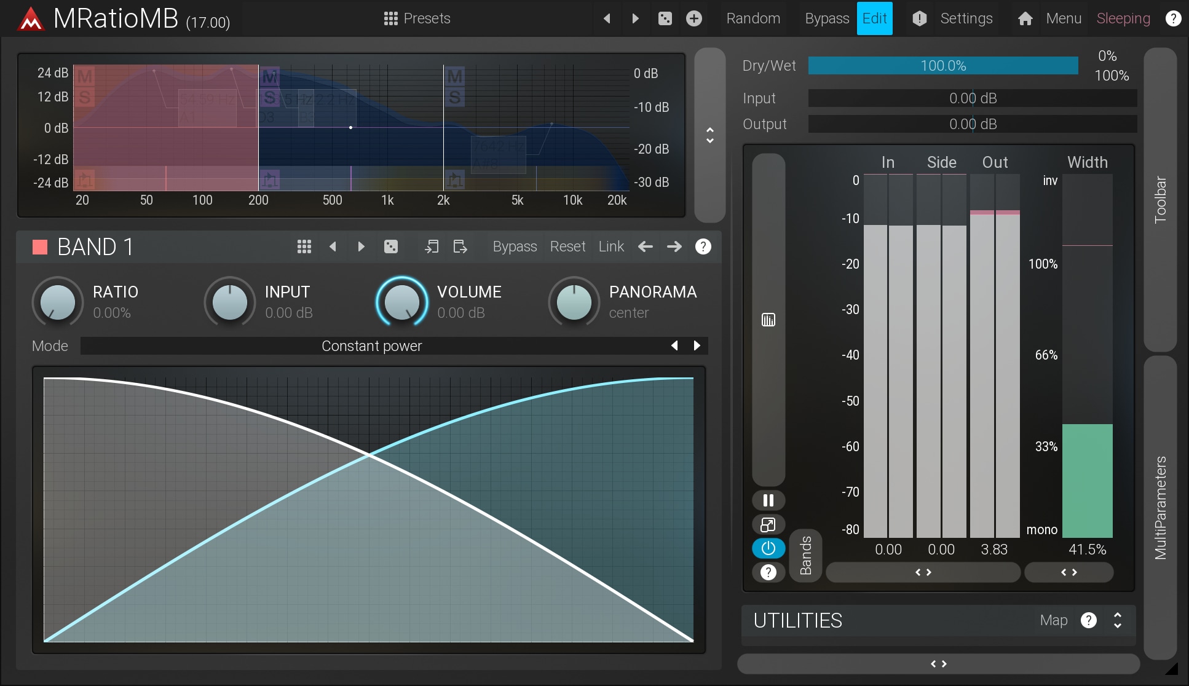This screenshot has height=686, width=1189.
Task: Click Band 1 copy settings icon
Action: [432, 246]
